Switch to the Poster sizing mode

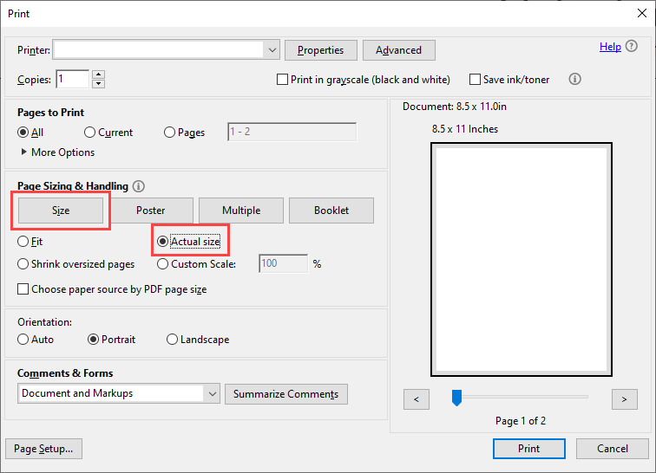(151, 211)
